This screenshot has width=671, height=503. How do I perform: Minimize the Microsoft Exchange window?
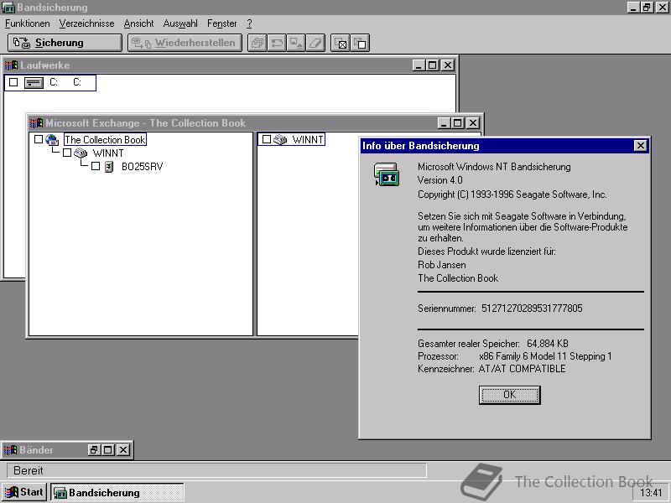coord(444,123)
